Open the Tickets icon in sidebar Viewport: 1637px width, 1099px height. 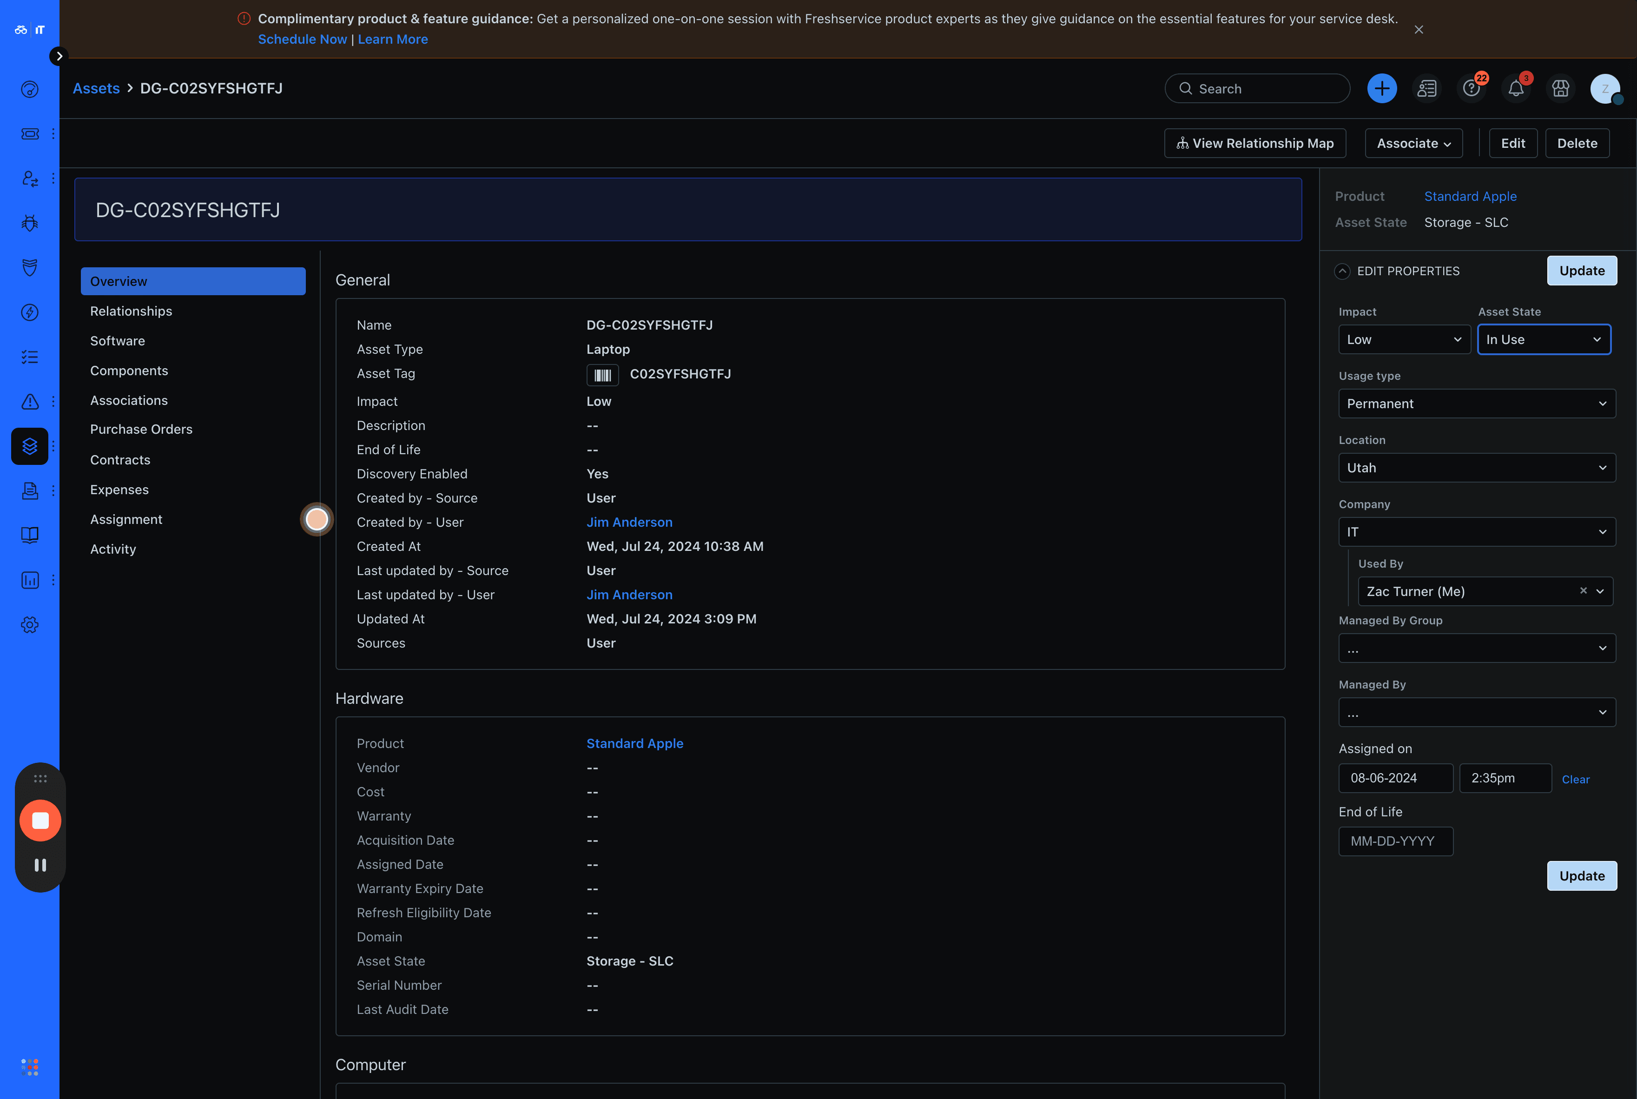29,134
